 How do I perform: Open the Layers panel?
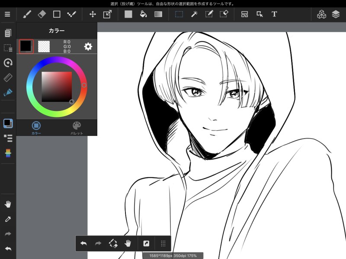click(x=336, y=14)
